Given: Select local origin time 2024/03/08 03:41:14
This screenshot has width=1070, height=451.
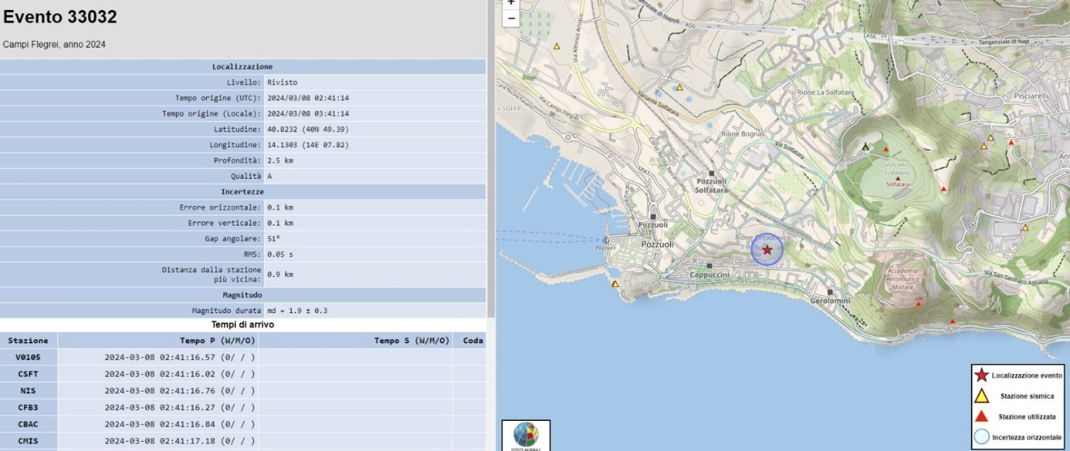Looking at the screenshot, I should tap(308, 113).
